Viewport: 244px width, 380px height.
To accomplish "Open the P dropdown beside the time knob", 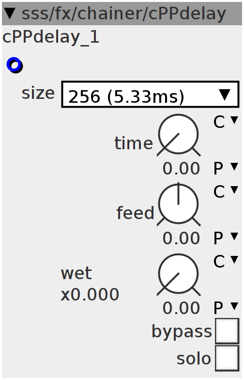I will (x=226, y=168).
